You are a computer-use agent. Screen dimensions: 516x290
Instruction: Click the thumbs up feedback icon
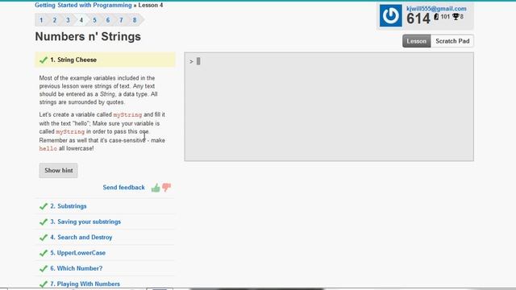[156, 188]
